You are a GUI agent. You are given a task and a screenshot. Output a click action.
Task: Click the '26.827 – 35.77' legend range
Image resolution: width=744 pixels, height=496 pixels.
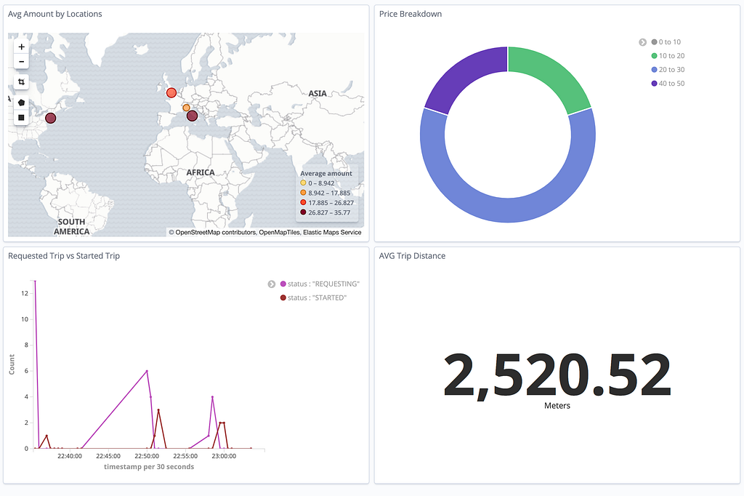pos(329,212)
